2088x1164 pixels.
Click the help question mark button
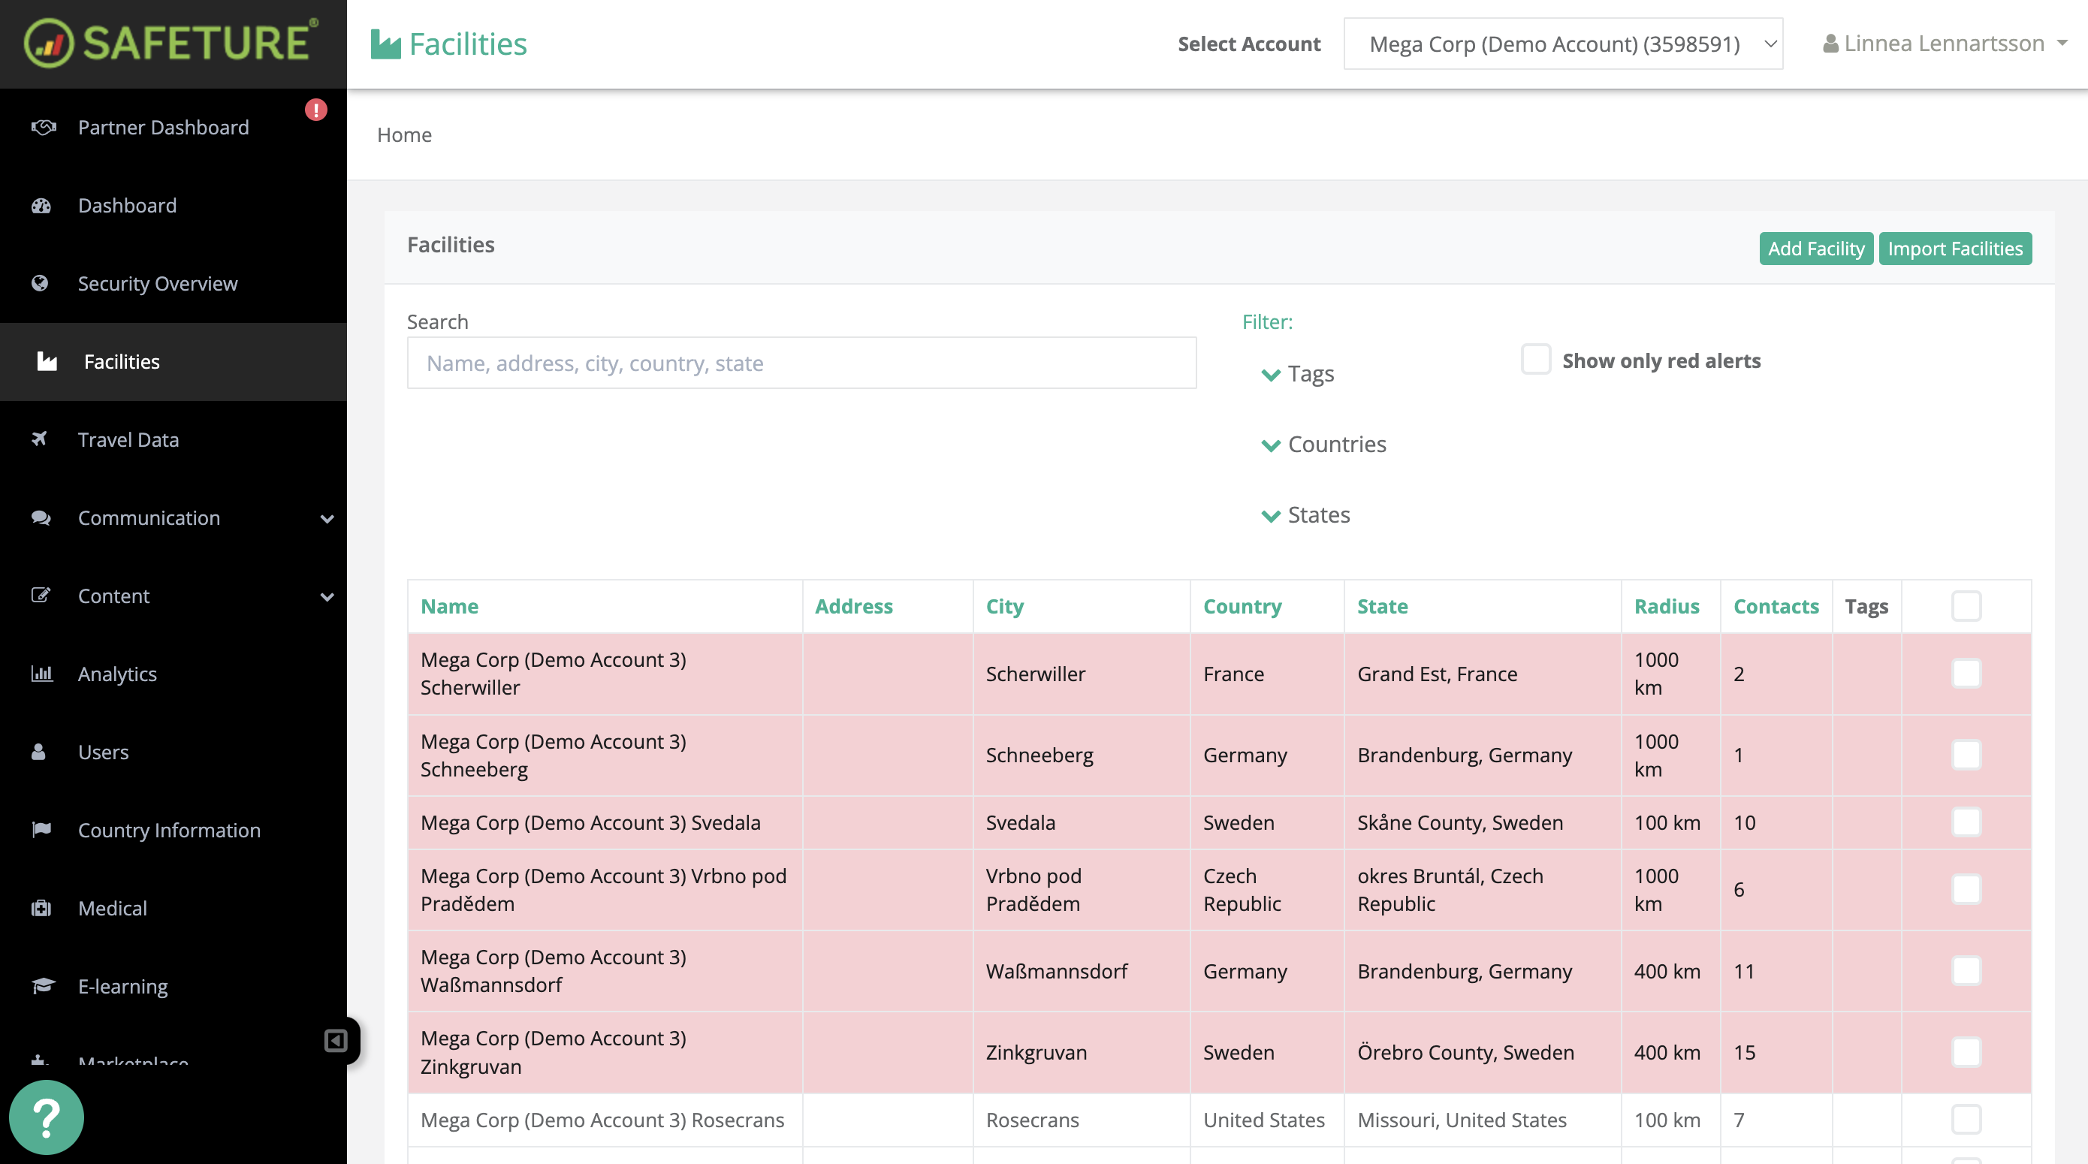tap(47, 1117)
